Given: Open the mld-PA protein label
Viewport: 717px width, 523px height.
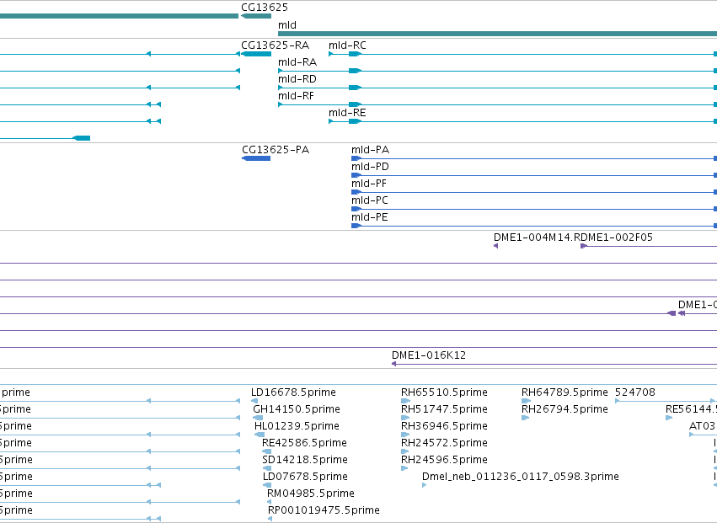Looking at the screenshot, I should click(x=370, y=150).
